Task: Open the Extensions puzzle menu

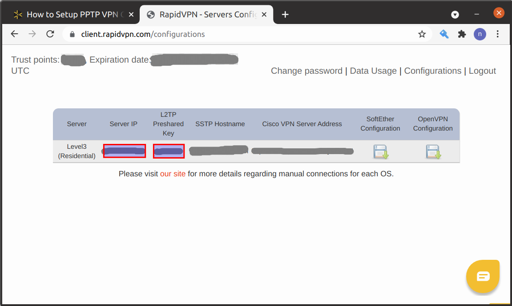Action: [x=462, y=34]
